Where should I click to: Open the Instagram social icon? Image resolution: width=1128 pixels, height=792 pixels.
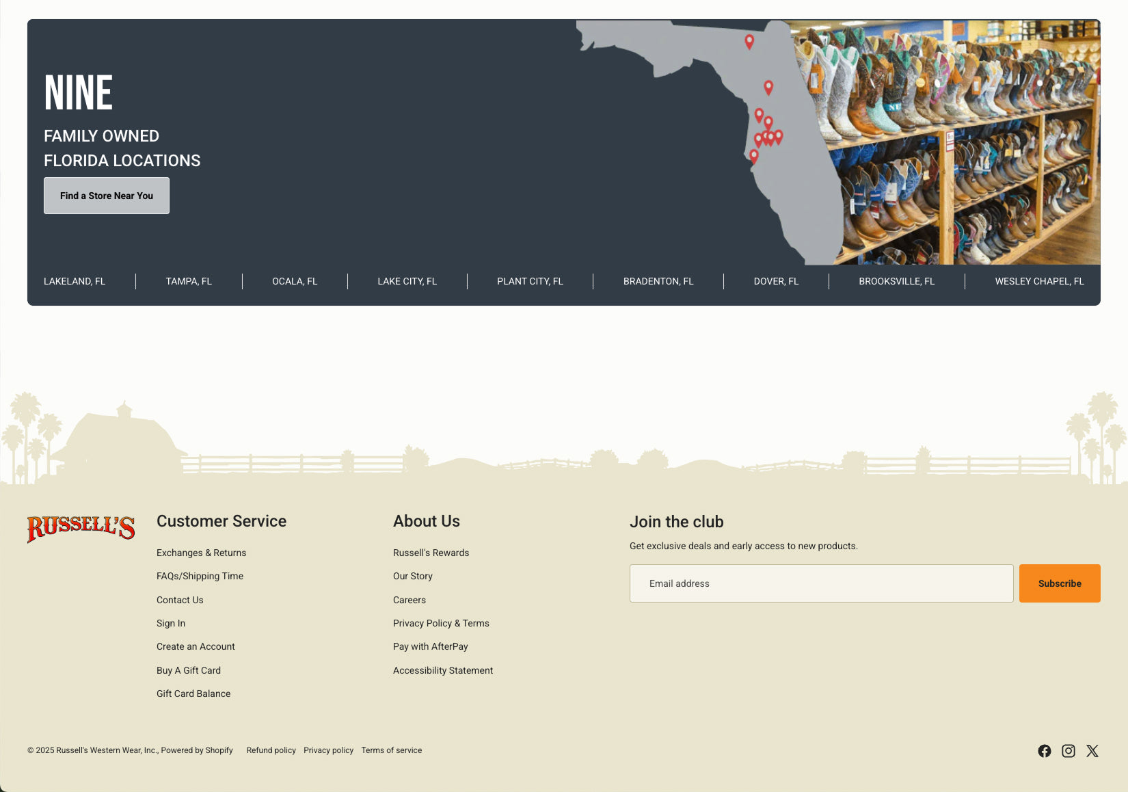coord(1068,751)
